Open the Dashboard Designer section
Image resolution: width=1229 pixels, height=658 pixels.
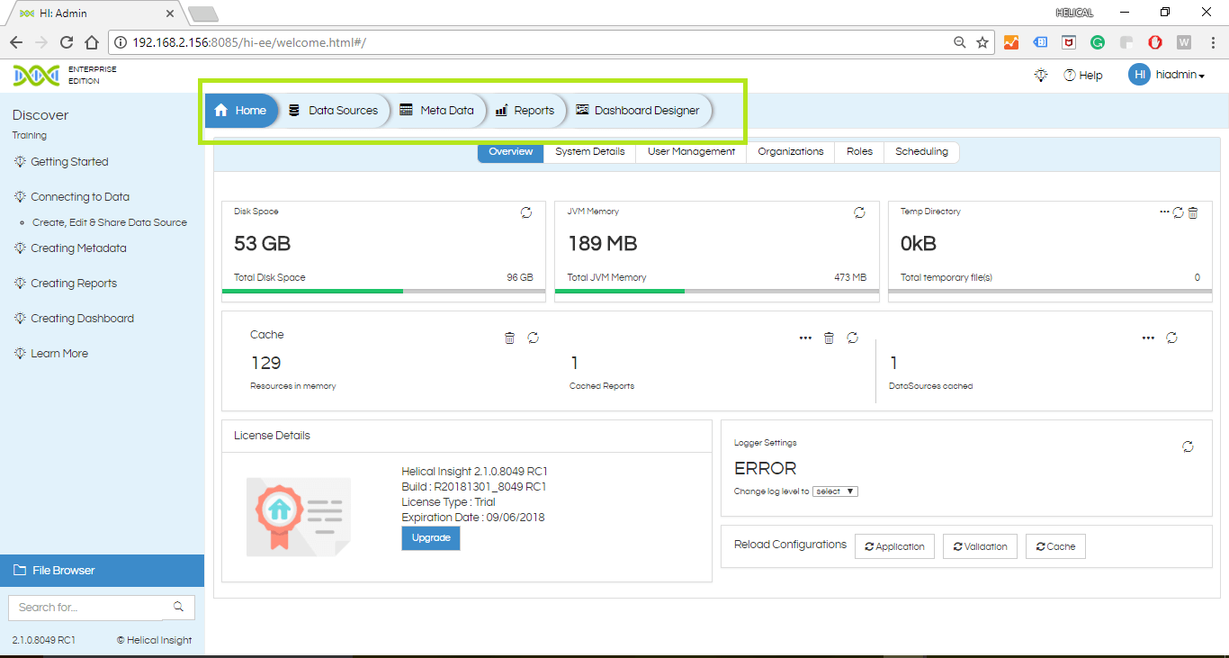tap(638, 111)
